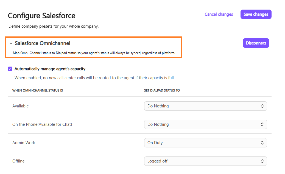Click the Cancel changes link
This screenshot has height=174, width=285.
point(219,14)
